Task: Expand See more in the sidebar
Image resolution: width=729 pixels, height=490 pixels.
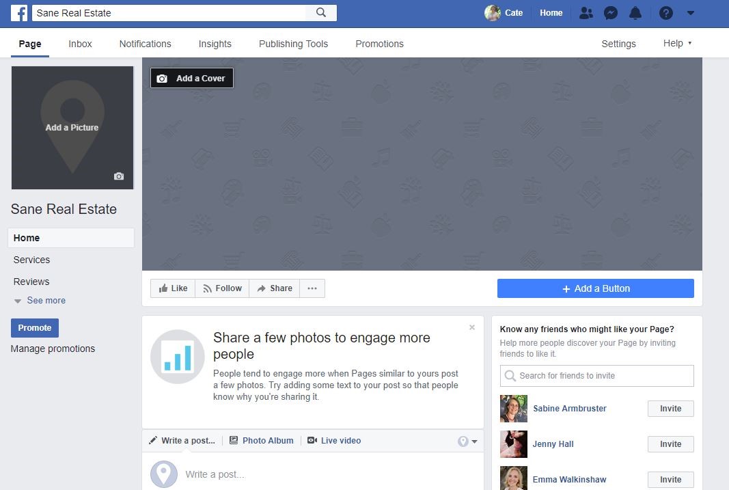Action: [x=40, y=301]
